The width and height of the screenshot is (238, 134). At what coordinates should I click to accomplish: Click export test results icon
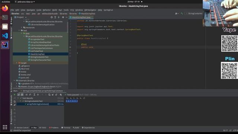coord(56,95)
